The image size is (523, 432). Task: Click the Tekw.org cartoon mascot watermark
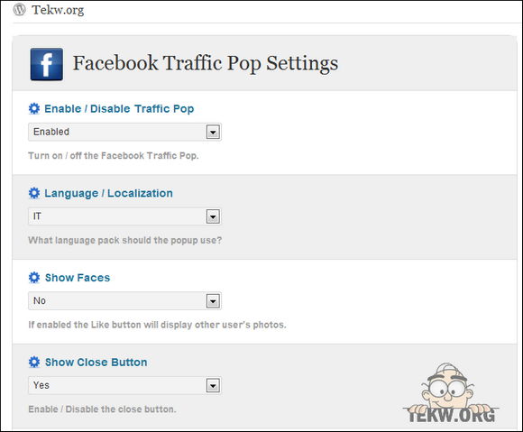click(x=450, y=393)
